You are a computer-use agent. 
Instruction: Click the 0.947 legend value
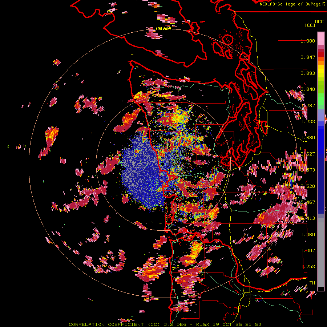point(308,57)
